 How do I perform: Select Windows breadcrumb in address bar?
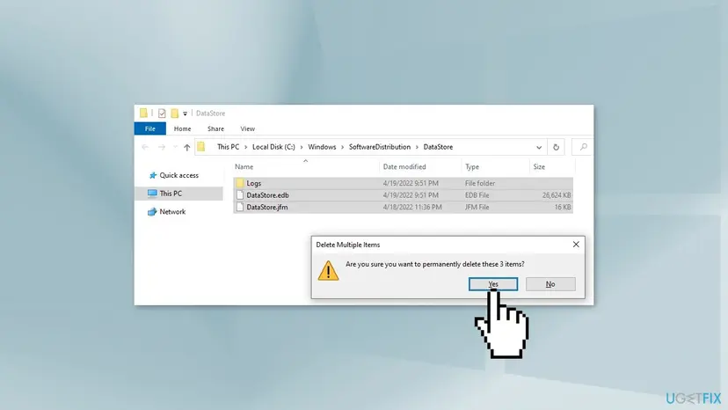[x=322, y=147]
